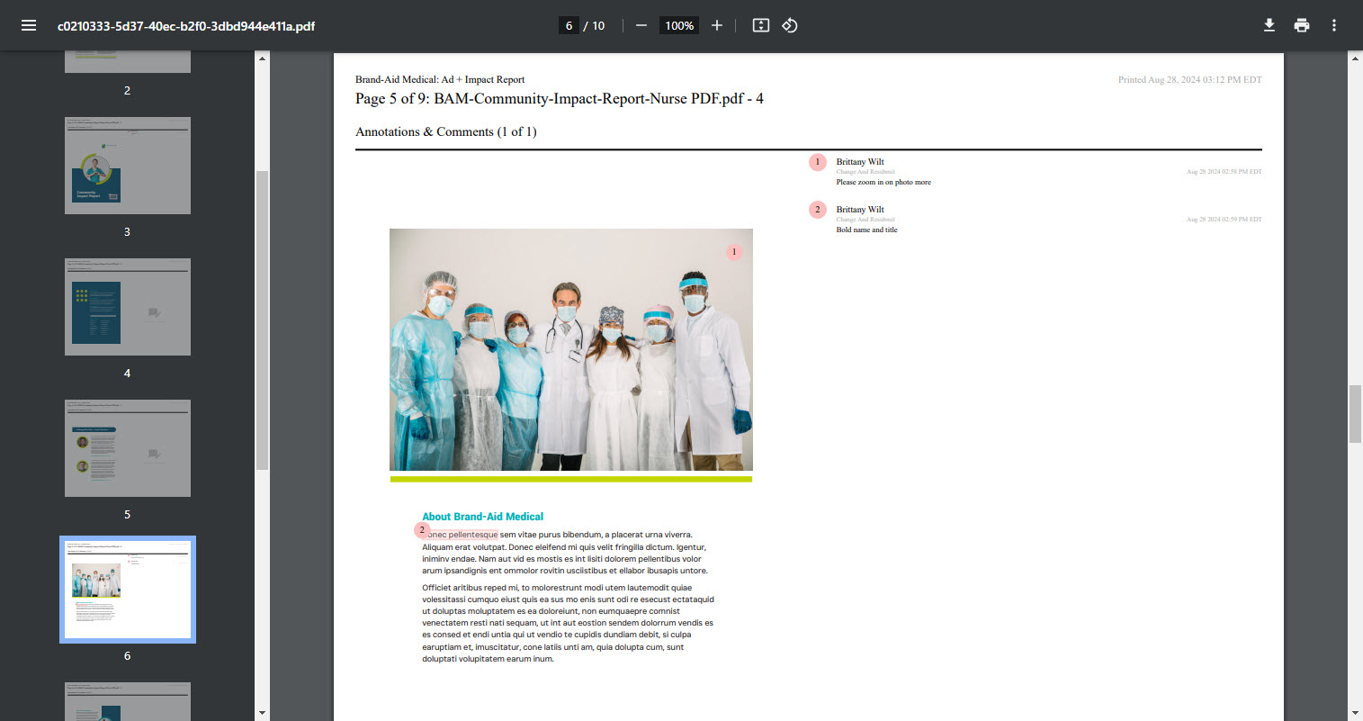This screenshot has height=721, width=1363.
Task: Click the 'Please zoom in on photo more' comment
Action: [x=883, y=182]
